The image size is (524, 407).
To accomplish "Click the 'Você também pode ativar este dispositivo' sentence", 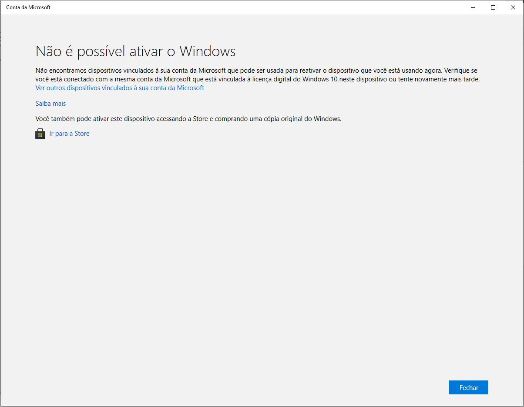I will click(188, 118).
